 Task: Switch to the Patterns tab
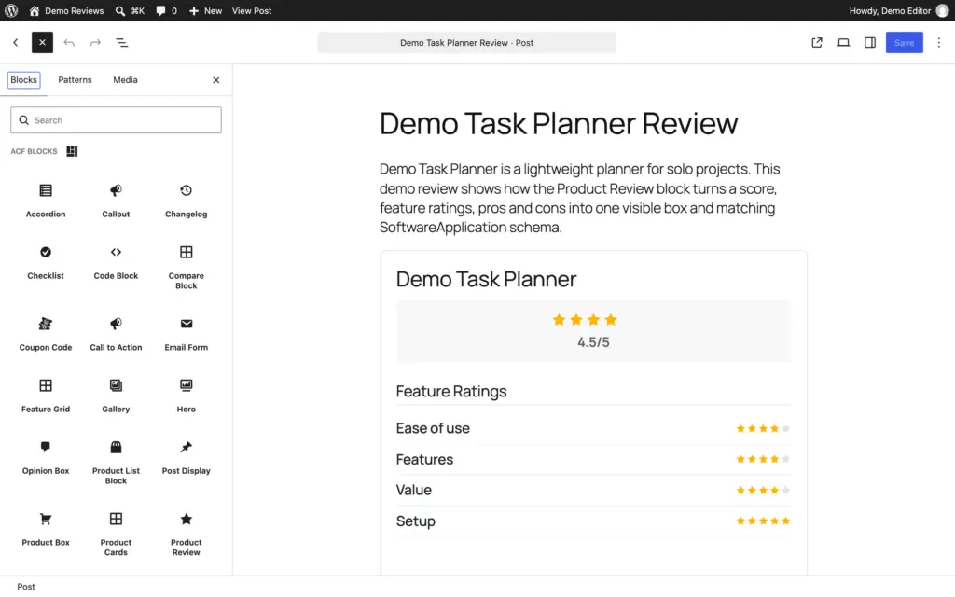[75, 80]
